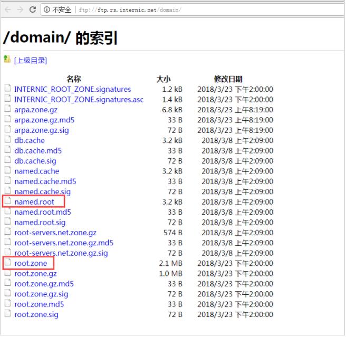Open root.zone.gz.md5 link
The width and height of the screenshot is (346, 337).
[44, 284]
